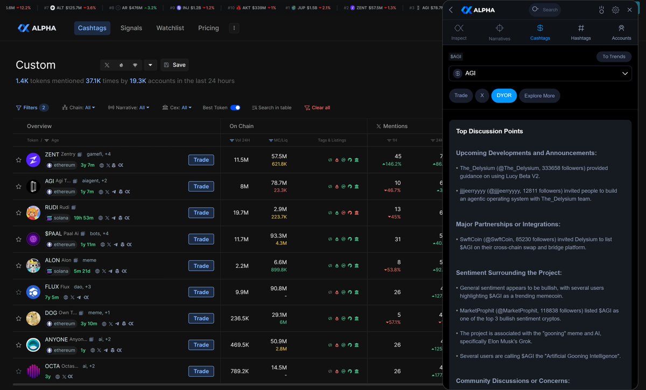Open the Cex filter dropdown
This screenshot has width=646, height=390.
177,108
